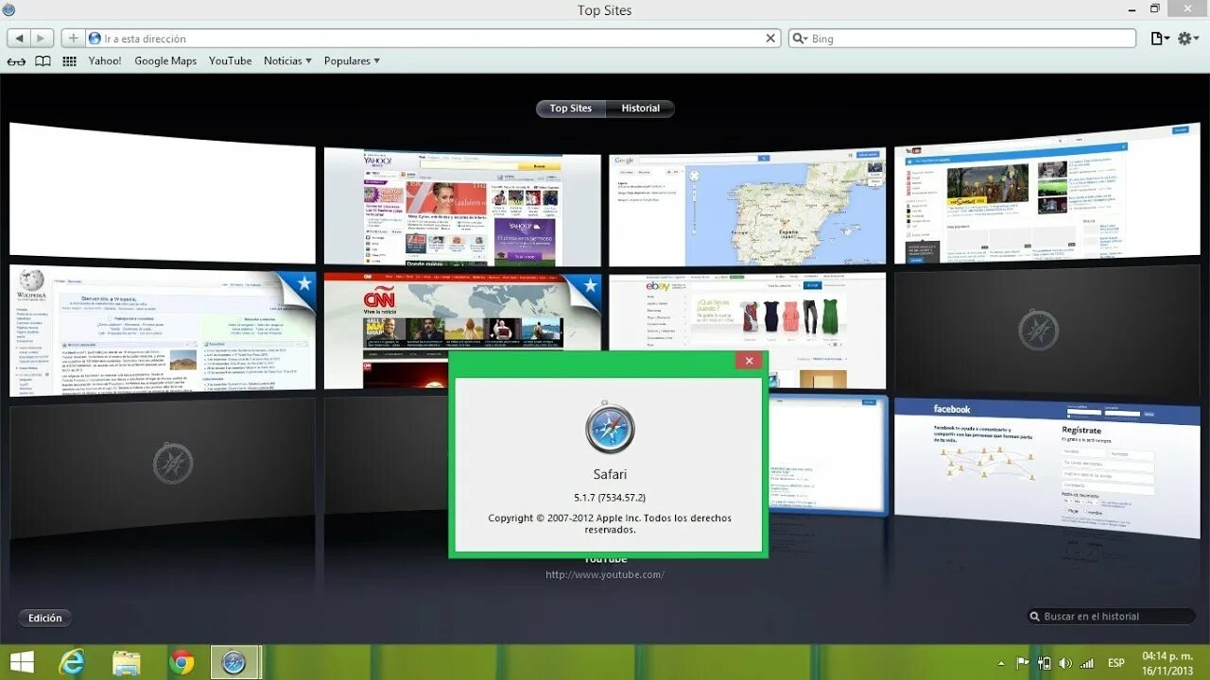Open the Action Center flag icon
The height and width of the screenshot is (680, 1210).
[1022, 663]
